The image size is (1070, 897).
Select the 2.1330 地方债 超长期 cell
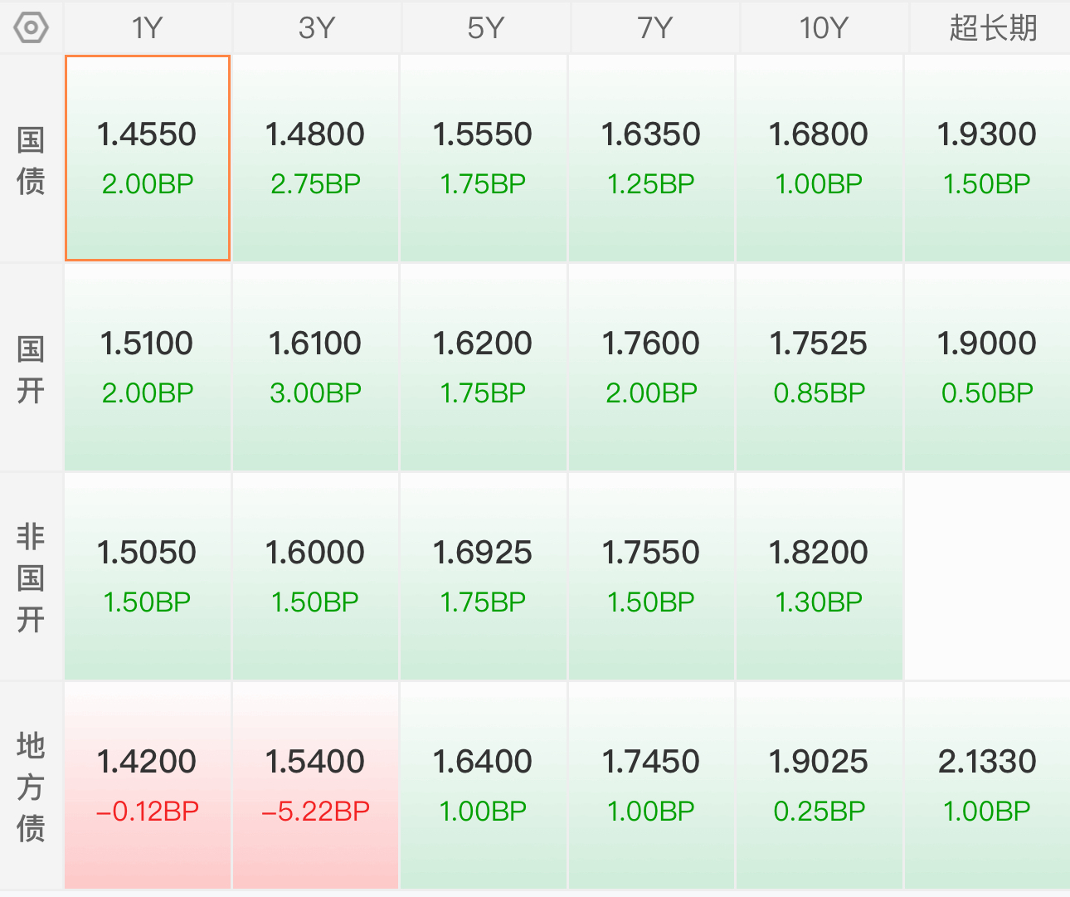point(987,786)
